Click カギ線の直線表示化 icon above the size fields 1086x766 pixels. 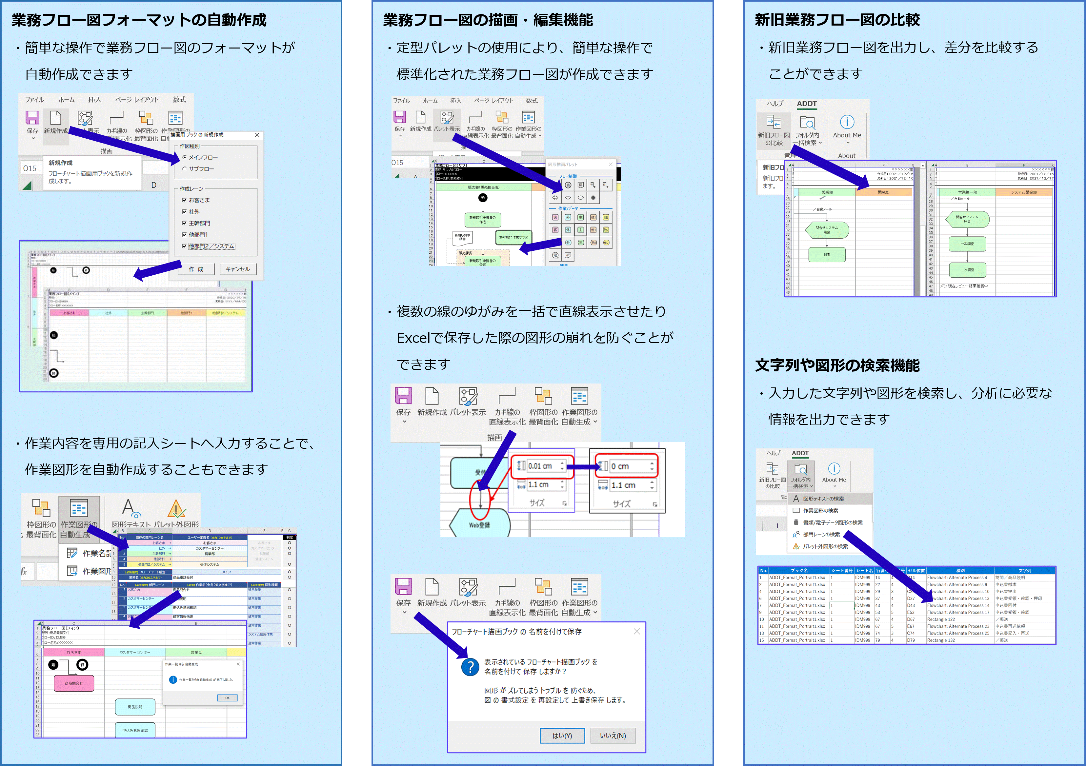(507, 395)
